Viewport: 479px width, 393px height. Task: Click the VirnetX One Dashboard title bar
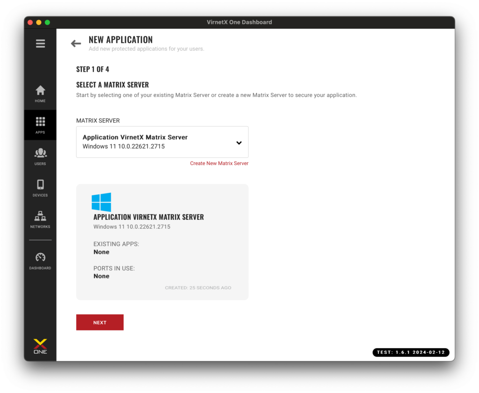(239, 22)
